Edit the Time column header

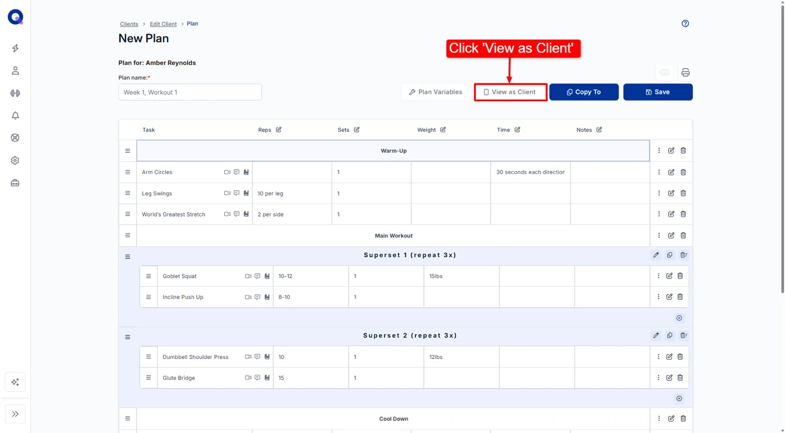[x=517, y=130]
